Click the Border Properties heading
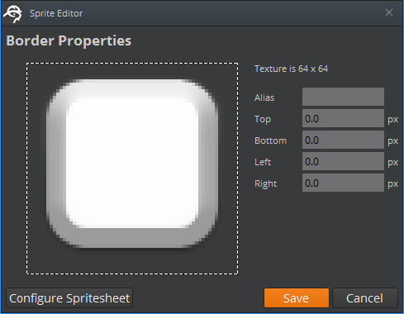404x314 pixels. (x=69, y=40)
